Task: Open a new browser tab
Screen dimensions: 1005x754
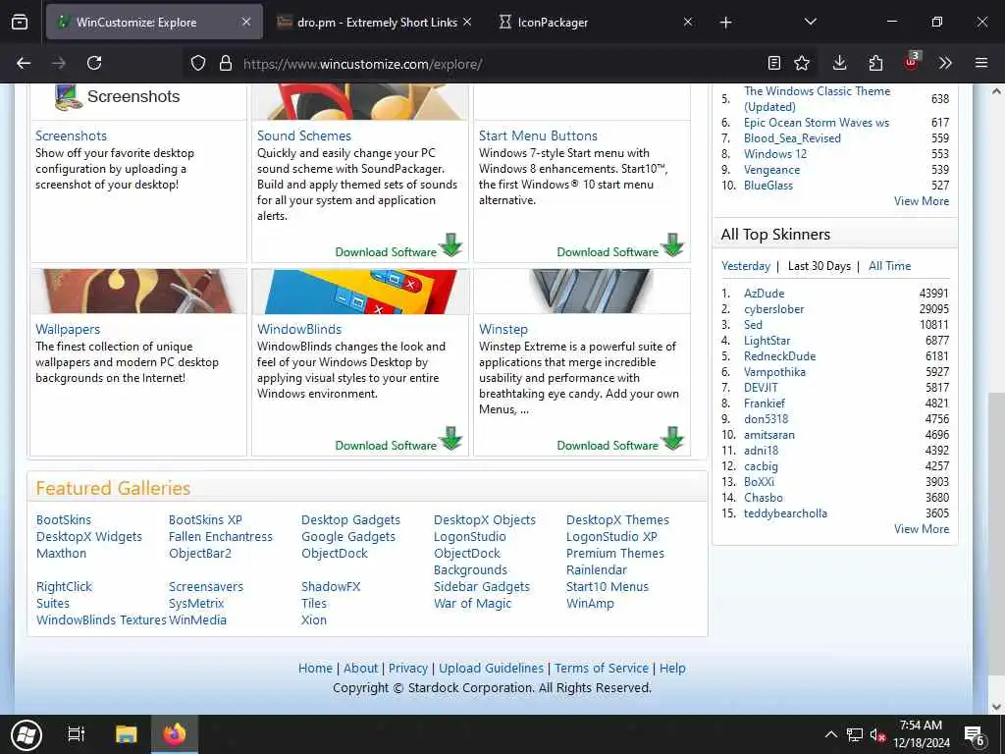Action: coord(725,23)
